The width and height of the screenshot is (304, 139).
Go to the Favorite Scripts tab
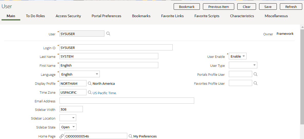point(207,16)
